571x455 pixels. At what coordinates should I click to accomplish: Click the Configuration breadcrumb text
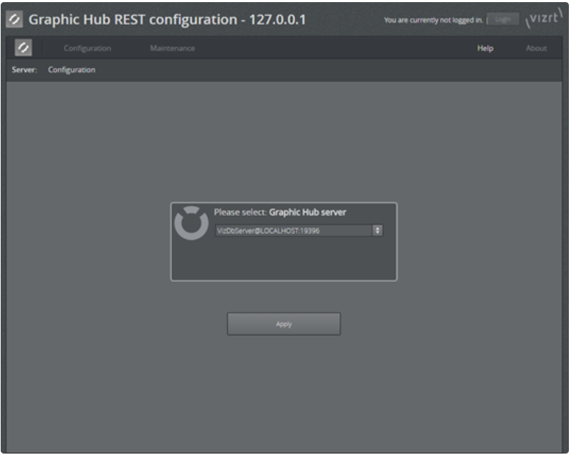(71, 69)
